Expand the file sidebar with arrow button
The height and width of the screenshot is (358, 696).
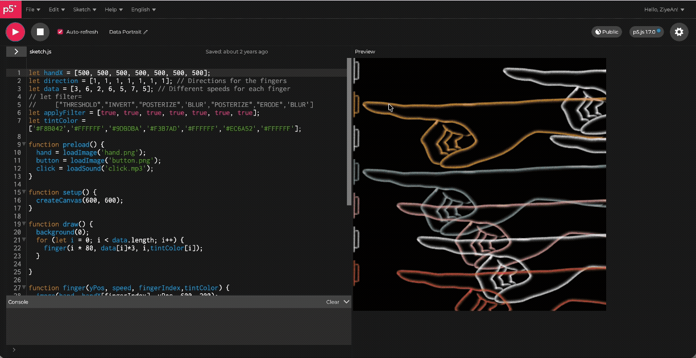tap(16, 52)
